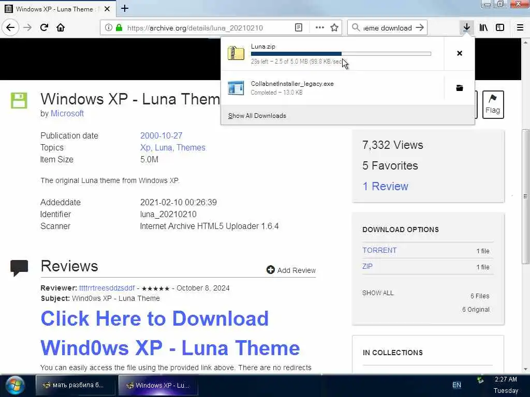This screenshot has height=397, width=530.
Task: Open the downloads toolbar button
Action: pos(467,27)
